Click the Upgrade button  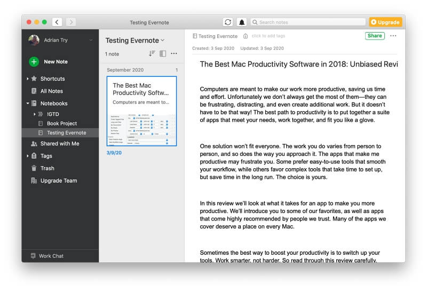tap(385, 22)
